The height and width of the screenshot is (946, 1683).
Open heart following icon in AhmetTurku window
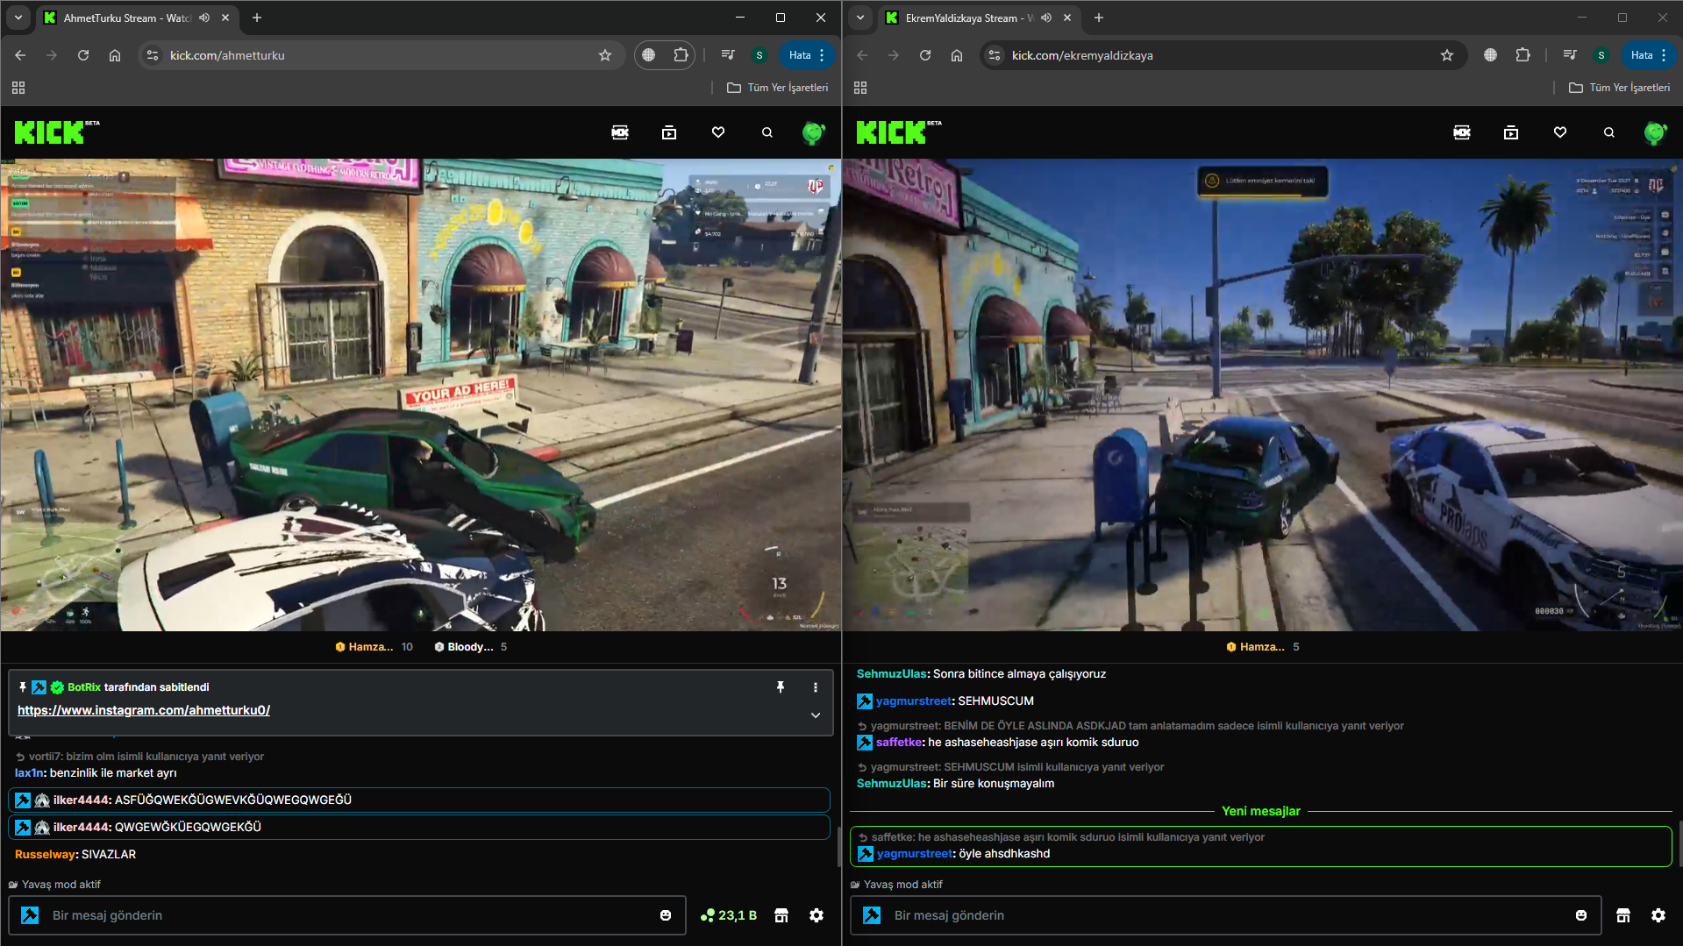pyautogui.click(x=718, y=132)
